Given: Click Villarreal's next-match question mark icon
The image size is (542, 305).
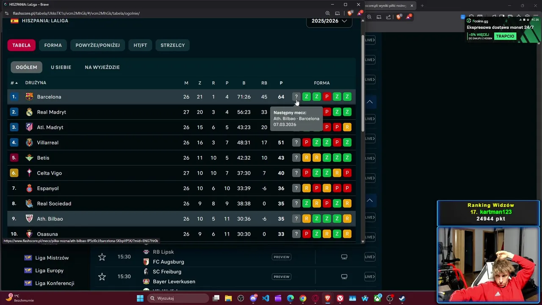Looking at the screenshot, I should coord(296,142).
